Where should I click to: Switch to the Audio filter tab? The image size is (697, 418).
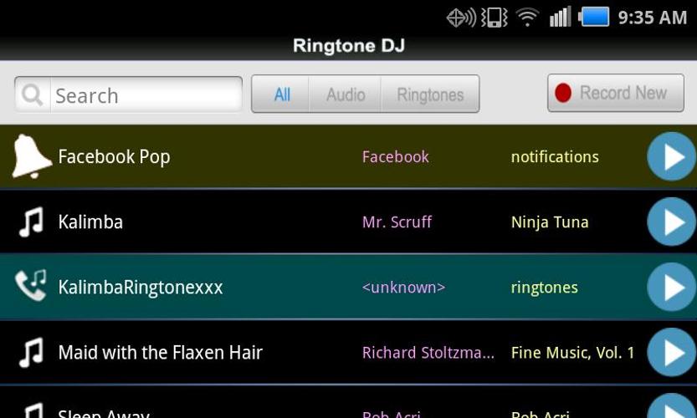(346, 94)
